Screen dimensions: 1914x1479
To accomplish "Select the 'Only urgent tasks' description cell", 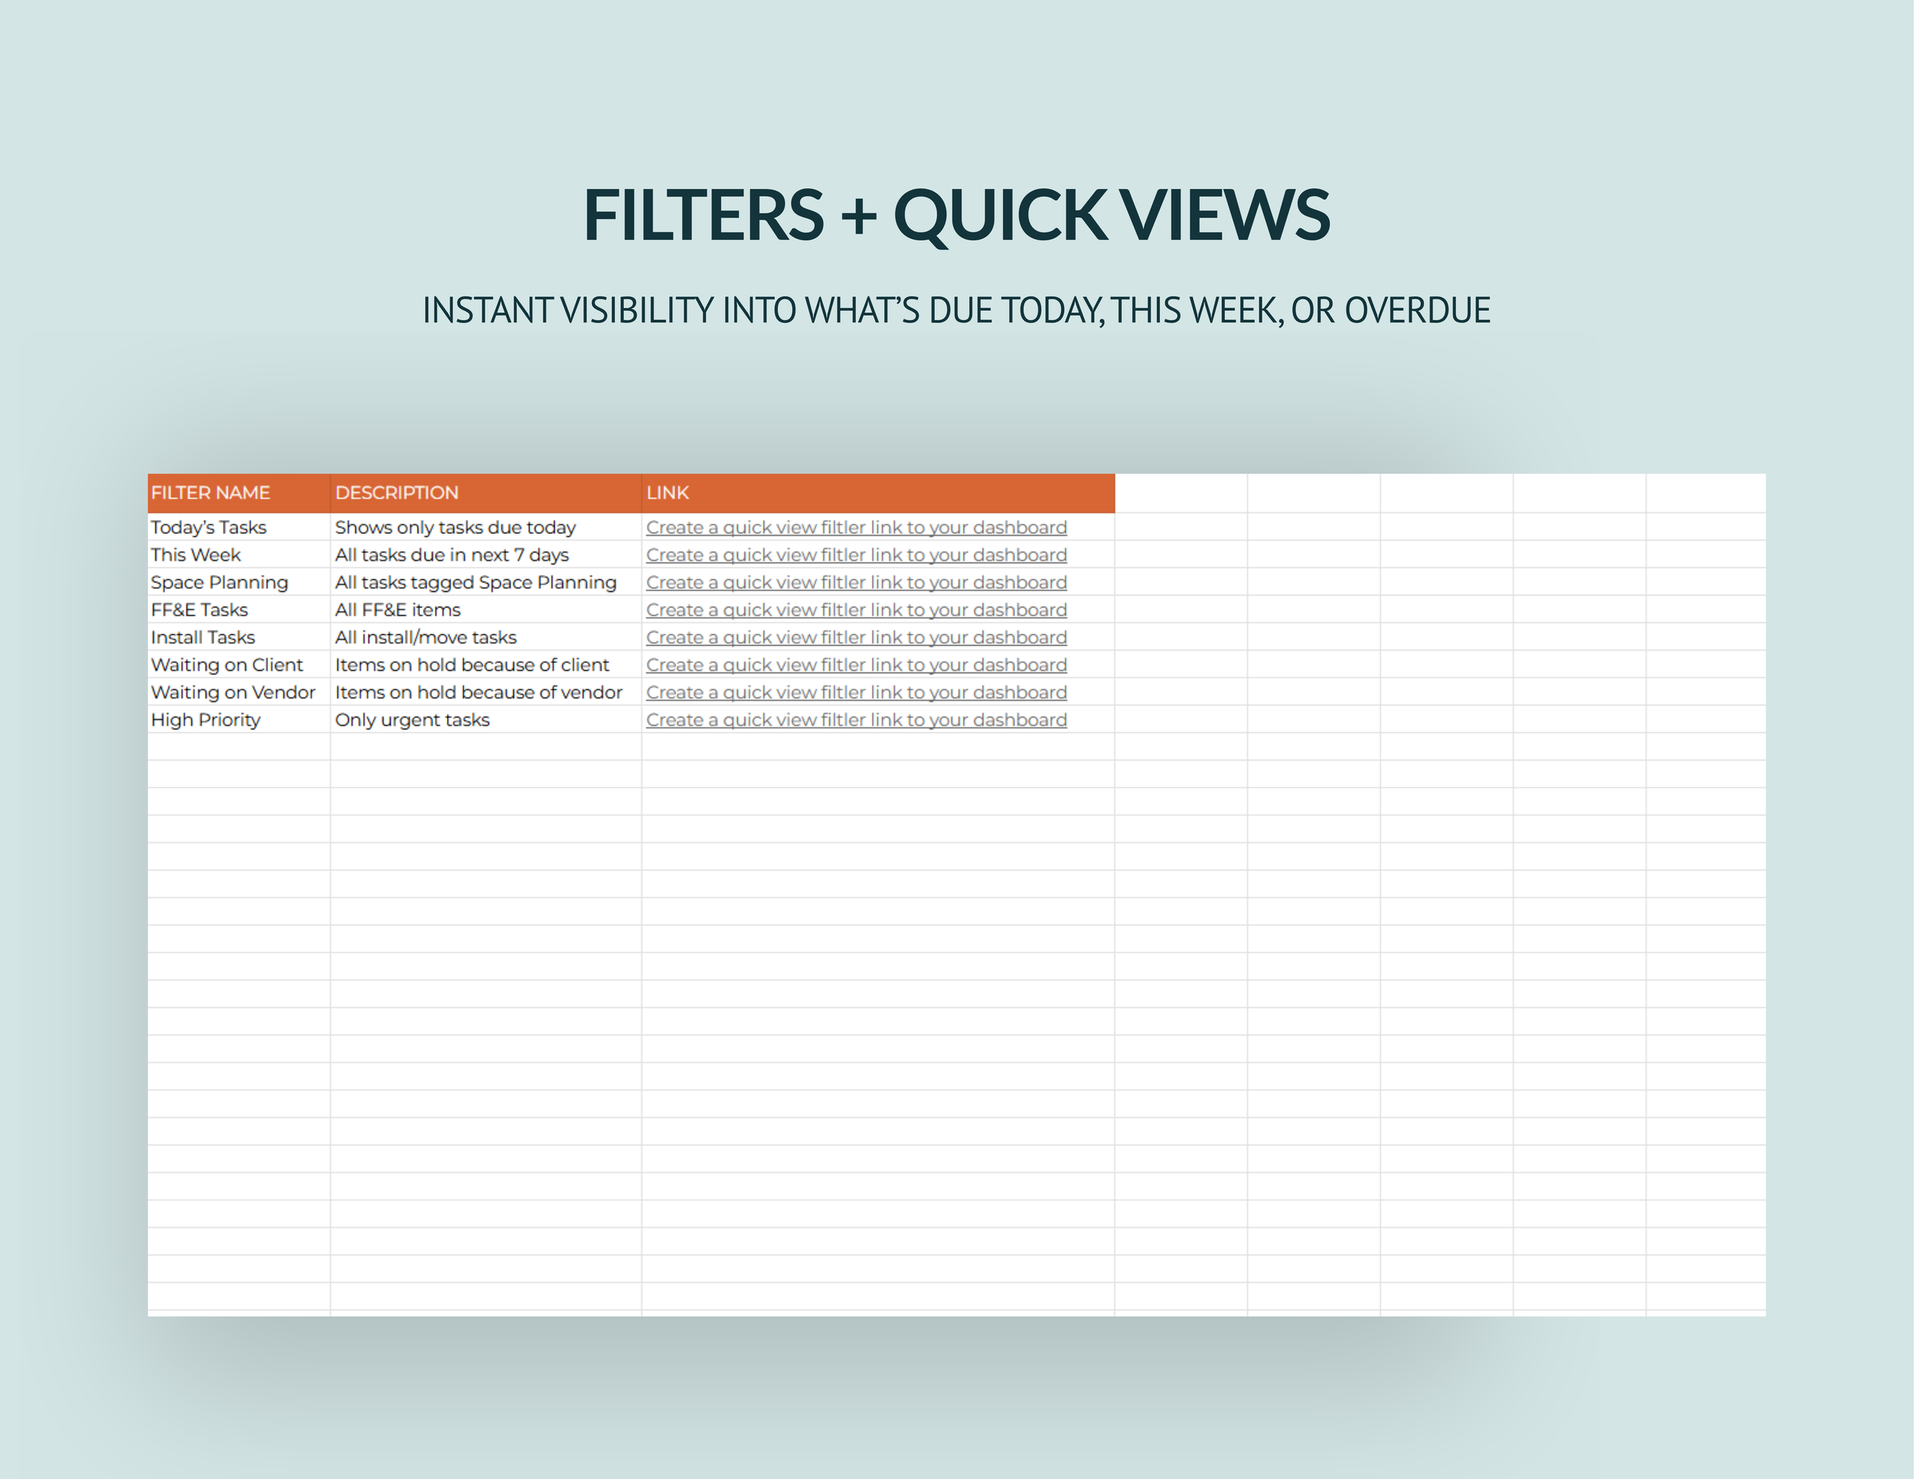I will pyautogui.click(x=412, y=720).
